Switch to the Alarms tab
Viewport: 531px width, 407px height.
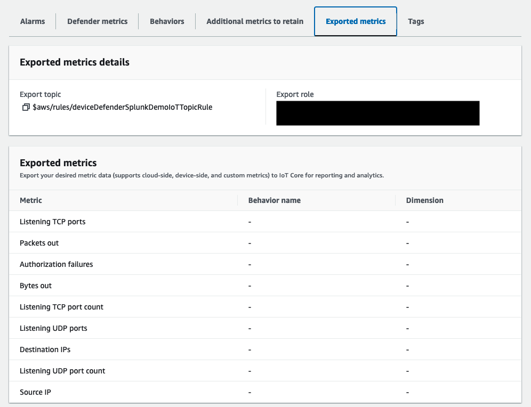click(32, 21)
